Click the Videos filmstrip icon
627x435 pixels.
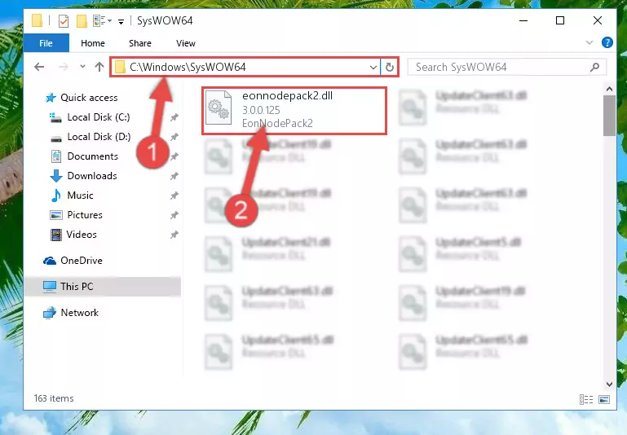pos(56,235)
